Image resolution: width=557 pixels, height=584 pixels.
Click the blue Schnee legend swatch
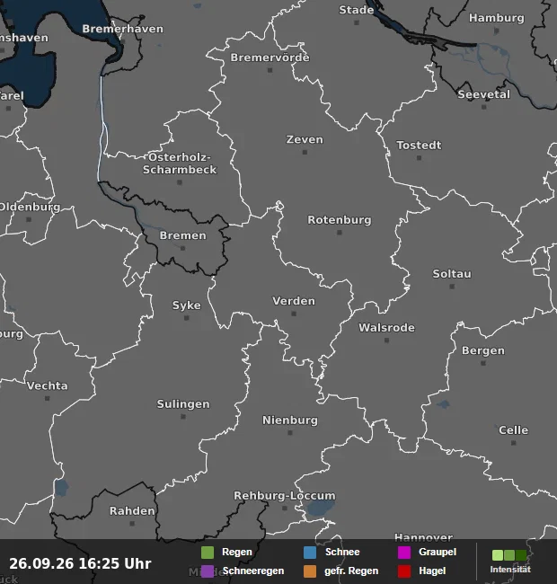(310, 553)
